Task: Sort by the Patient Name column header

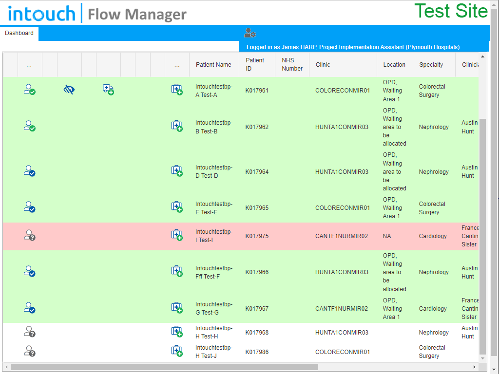Action: coord(213,65)
